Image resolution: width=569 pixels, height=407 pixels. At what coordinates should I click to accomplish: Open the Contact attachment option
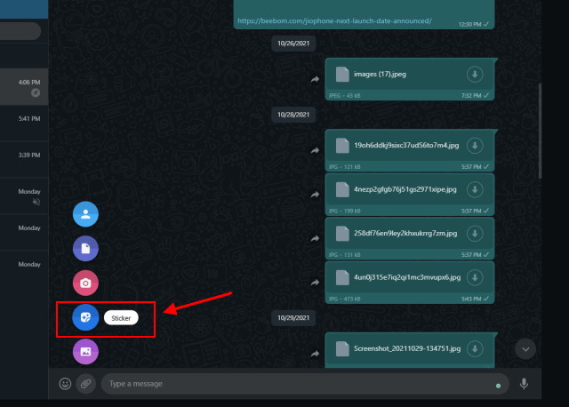click(x=85, y=214)
